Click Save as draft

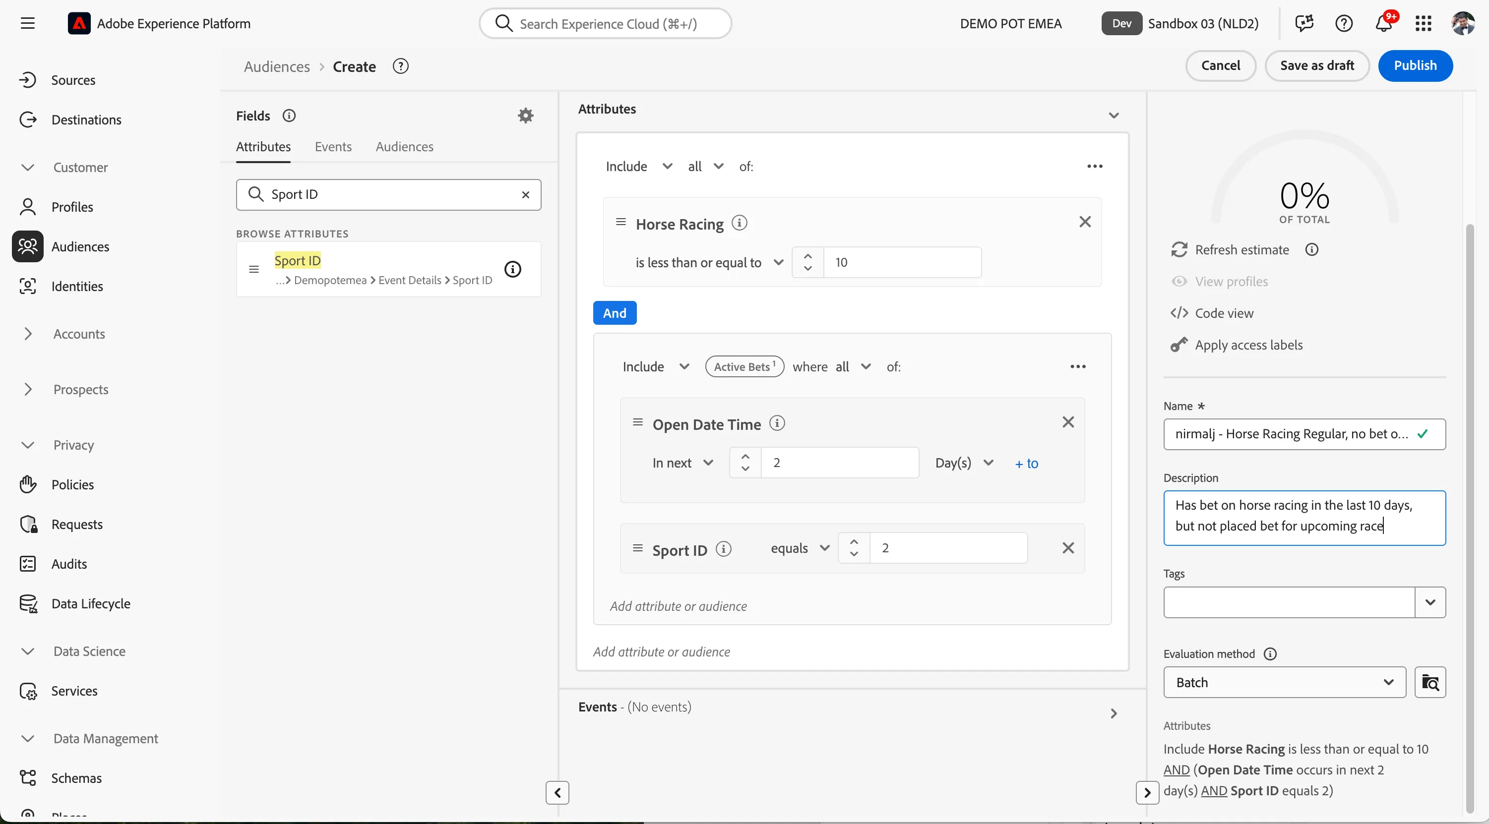1317,65
